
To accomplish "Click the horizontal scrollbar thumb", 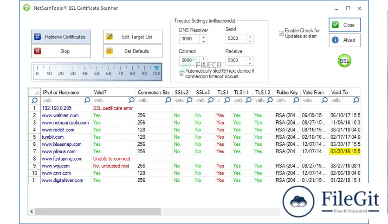I will pos(98,212).
